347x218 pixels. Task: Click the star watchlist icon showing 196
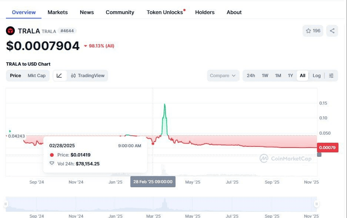coord(313,31)
